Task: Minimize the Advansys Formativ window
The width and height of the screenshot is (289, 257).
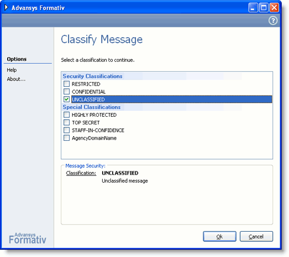Action: coord(253,8)
